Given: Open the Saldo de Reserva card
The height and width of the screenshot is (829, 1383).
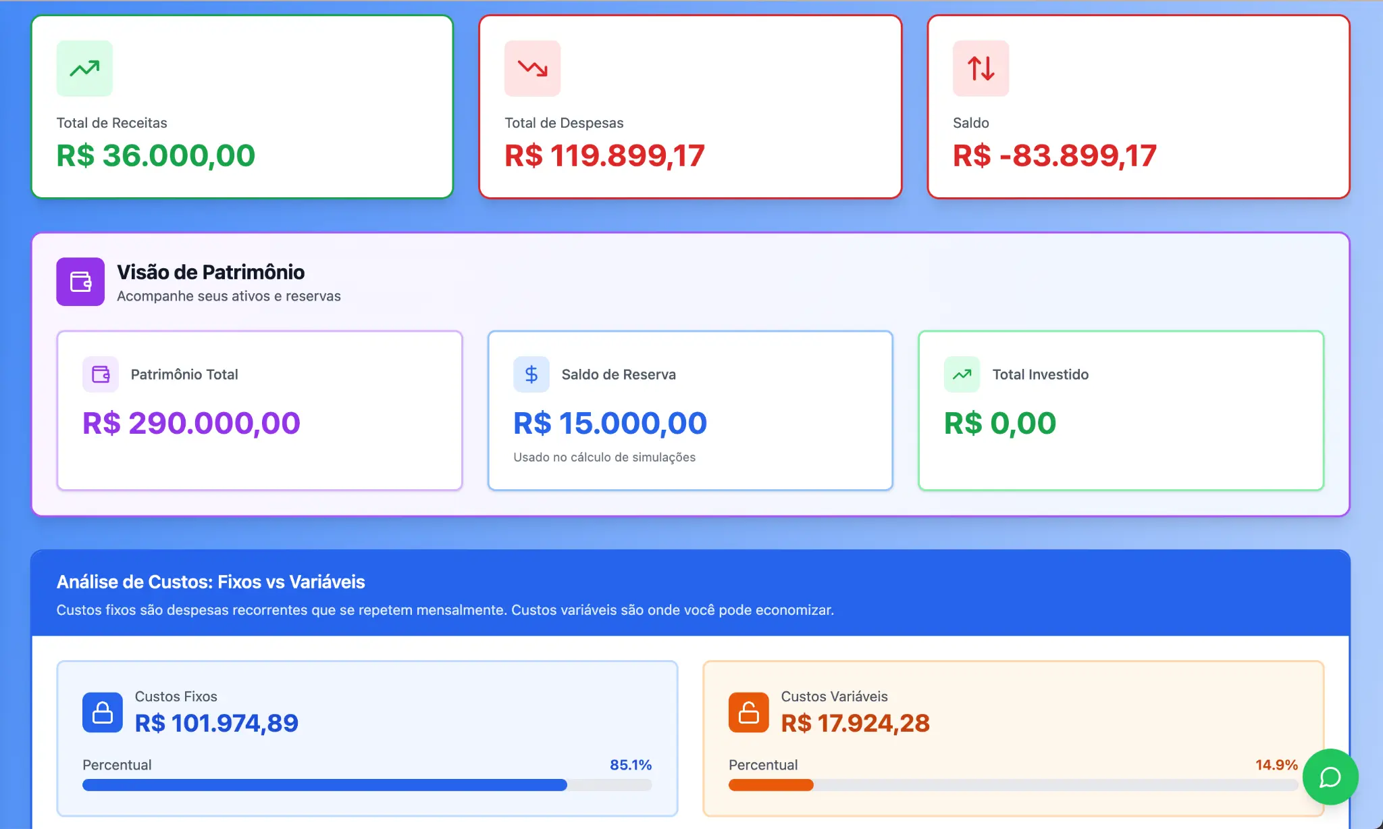Looking at the screenshot, I should pyautogui.click(x=690, y=410).
